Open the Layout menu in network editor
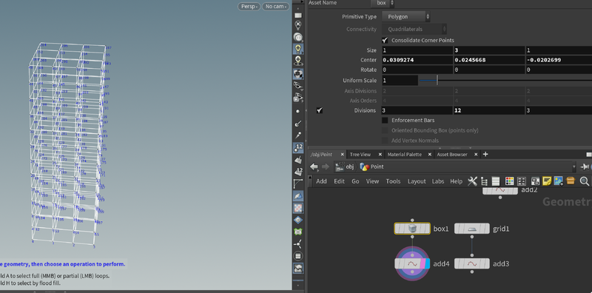592x293 pixels. [417, 181]
